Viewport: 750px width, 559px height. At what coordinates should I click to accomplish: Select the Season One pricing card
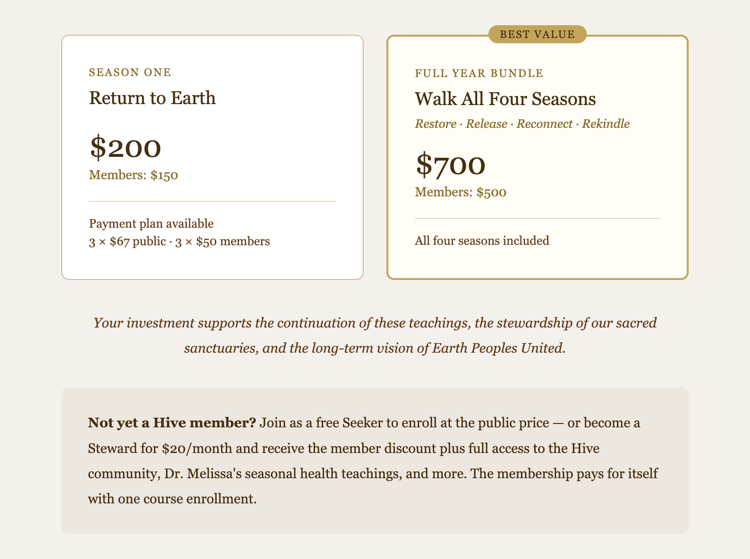(212, 157)
